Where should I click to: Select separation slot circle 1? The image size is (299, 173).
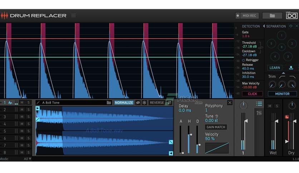pos(281,35)
